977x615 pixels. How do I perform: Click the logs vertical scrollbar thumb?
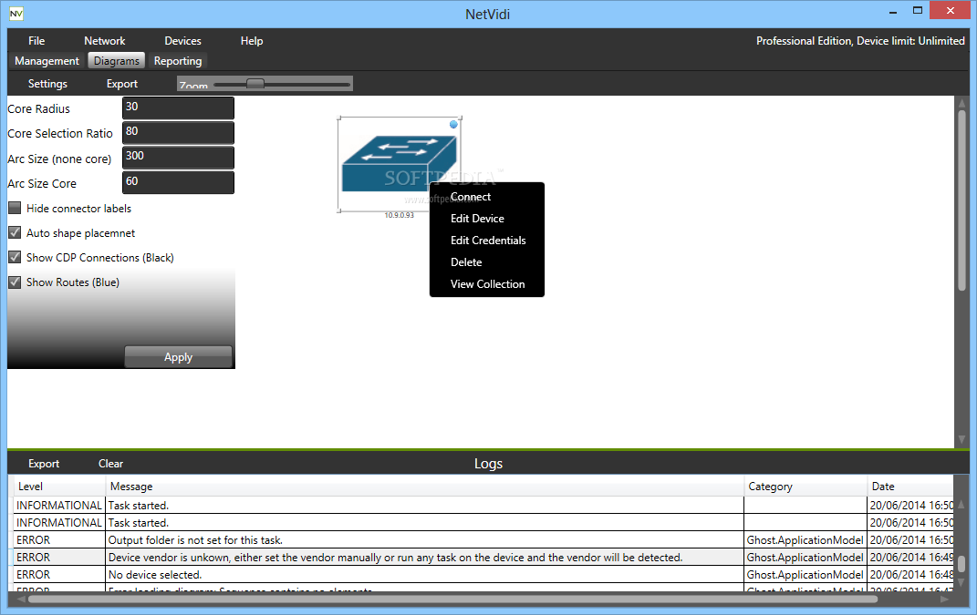(962, 563)
